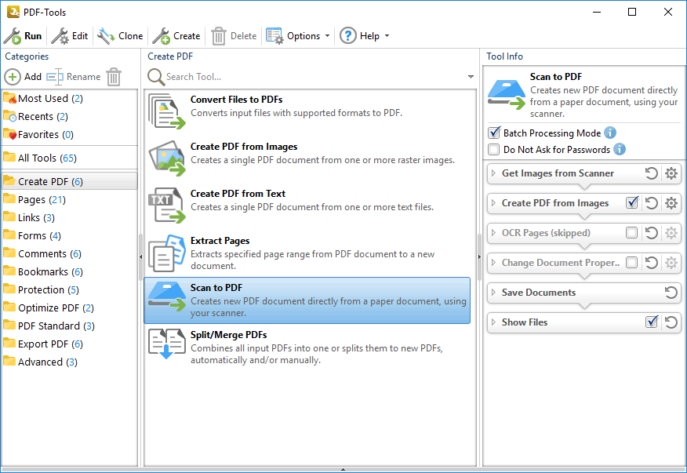The height and width of the screenshot is (473, 687).
Task: Reset the Create PDF from Images step
Action: tap(651, 203)
